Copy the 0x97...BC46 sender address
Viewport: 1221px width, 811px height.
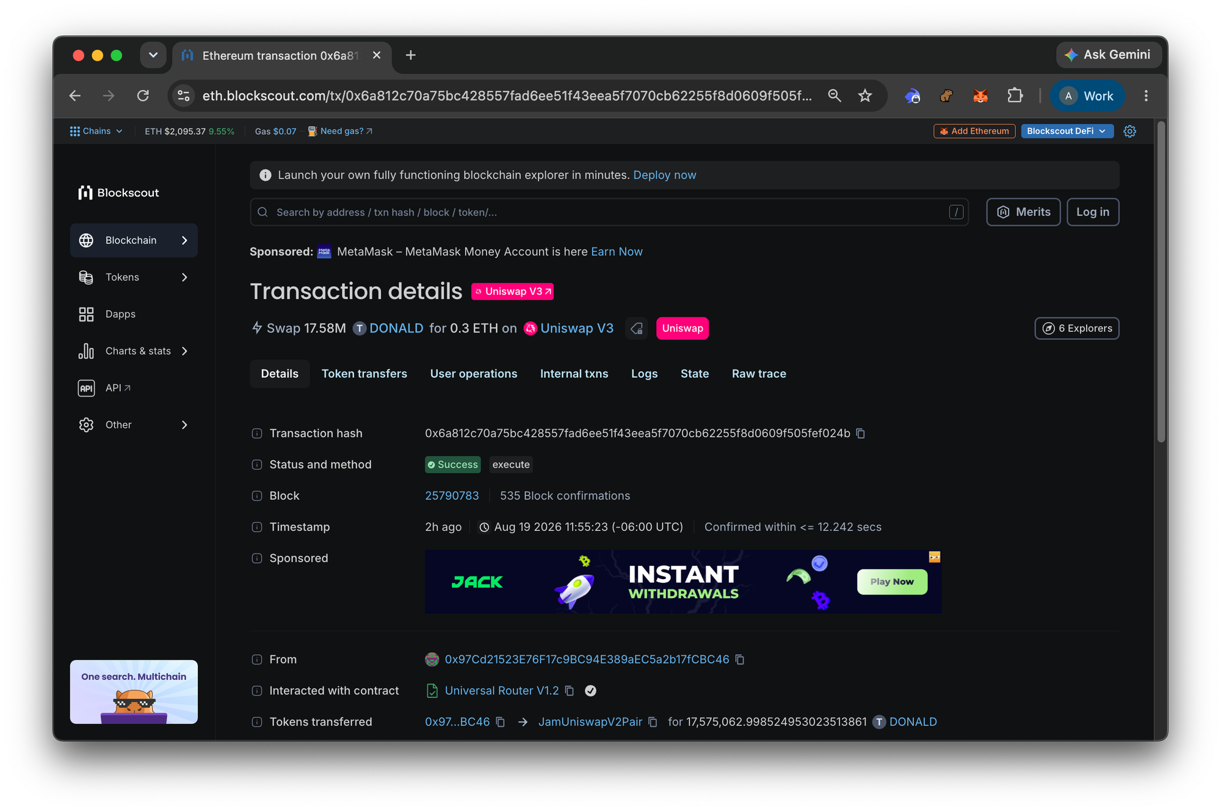coord(501,722)
